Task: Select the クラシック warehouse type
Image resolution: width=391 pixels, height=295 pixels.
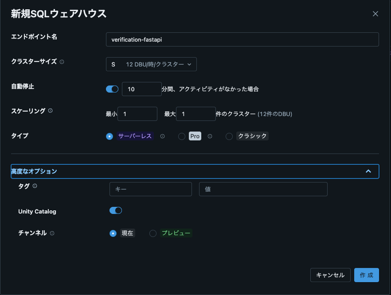Action: (x=229, y=136)
